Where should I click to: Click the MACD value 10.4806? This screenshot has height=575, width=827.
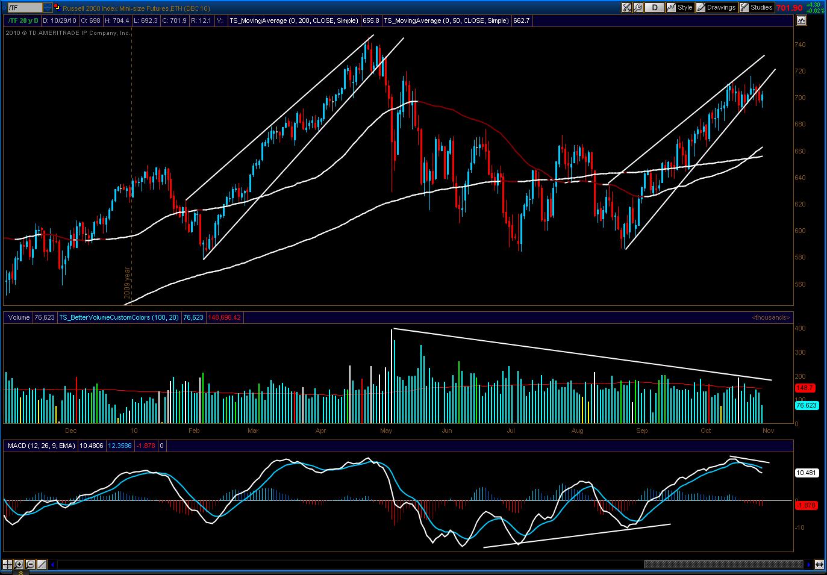click(92, 446)
